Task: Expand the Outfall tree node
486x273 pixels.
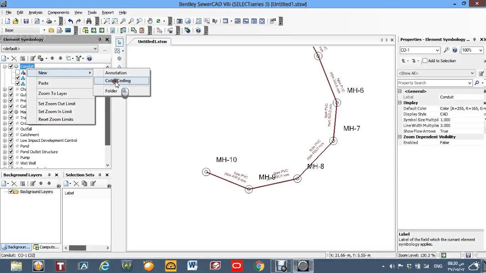Action: coord(5,129)
